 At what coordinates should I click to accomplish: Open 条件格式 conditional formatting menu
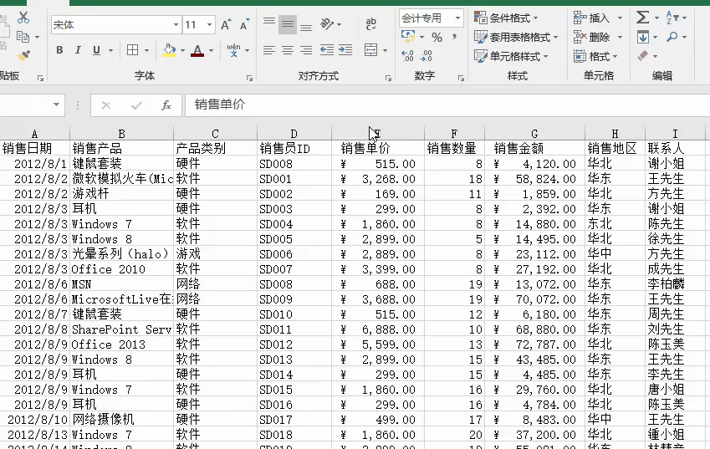pos(506,18)
